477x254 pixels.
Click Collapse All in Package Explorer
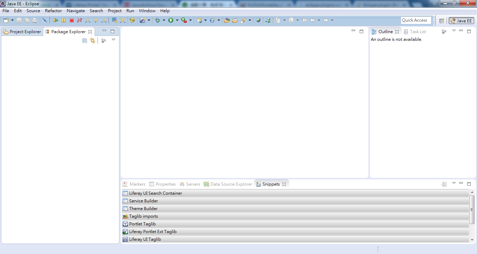85,40
